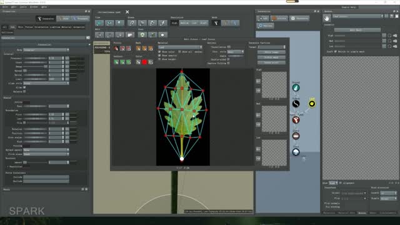Click Generator button in Properties panel
Screen dimensions: 400x225
tap(46, 18)
